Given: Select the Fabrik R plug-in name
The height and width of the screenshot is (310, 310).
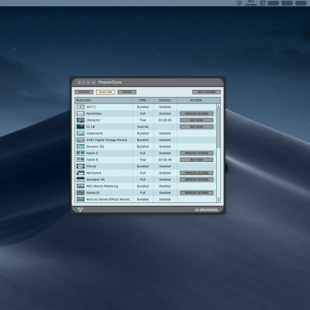Looking at the screenshot, I should pyautogui.click(x=92, y=160).
